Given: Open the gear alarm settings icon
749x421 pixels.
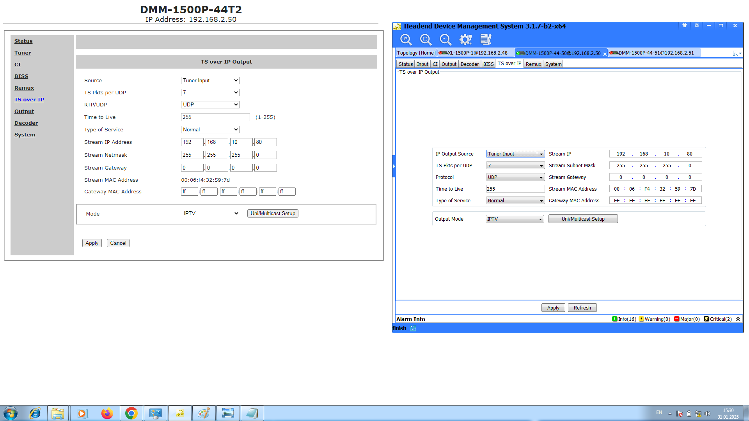Looking at the screenshot, I should [x=465, y=39].
